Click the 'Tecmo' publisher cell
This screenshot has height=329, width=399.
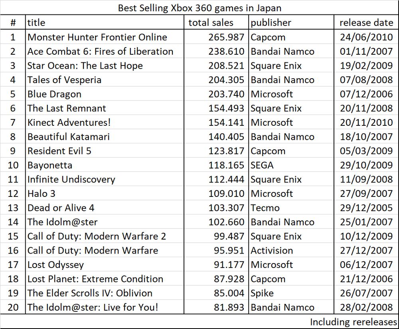click(291, 208)
